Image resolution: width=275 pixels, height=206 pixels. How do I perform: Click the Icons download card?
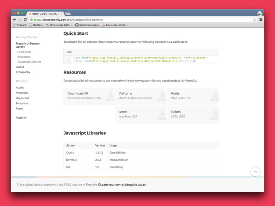tap(141, 115)
